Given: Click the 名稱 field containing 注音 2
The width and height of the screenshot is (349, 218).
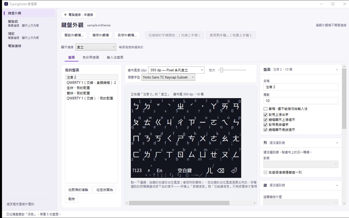Looking at the screenshot, I should pyautogui.click(x=301, y=87).
